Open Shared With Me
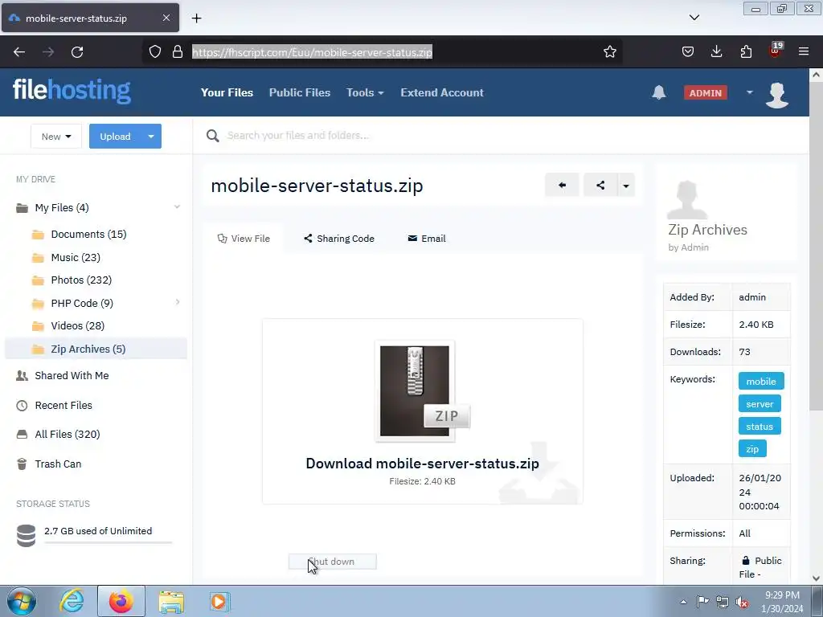 pos(72,376)
